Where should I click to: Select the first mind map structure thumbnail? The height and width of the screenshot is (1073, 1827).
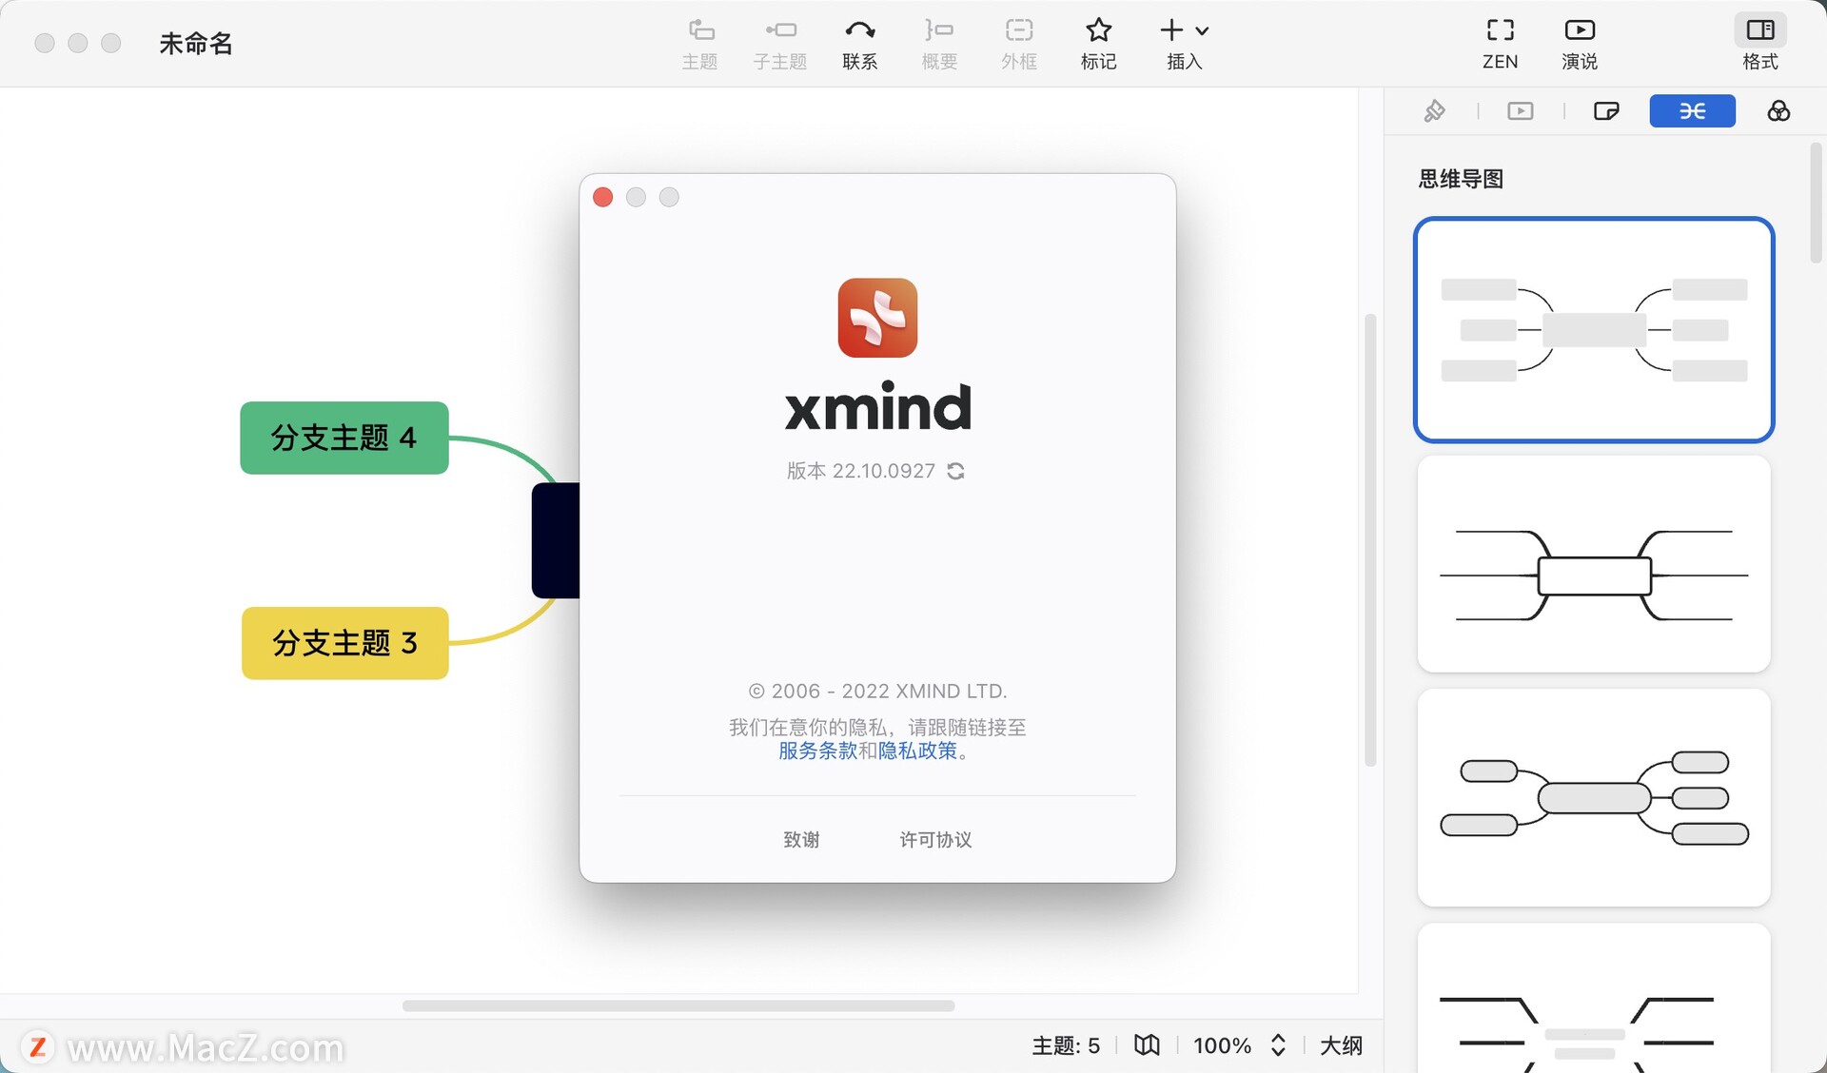click(1594, 330)
